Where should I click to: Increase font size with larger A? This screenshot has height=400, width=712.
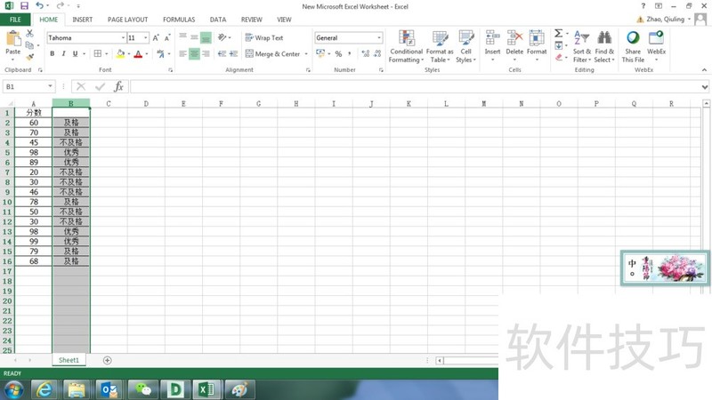point(156,37)
